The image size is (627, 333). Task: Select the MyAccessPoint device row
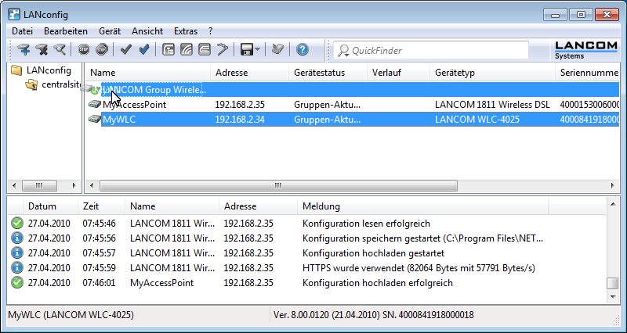(133, 105)
